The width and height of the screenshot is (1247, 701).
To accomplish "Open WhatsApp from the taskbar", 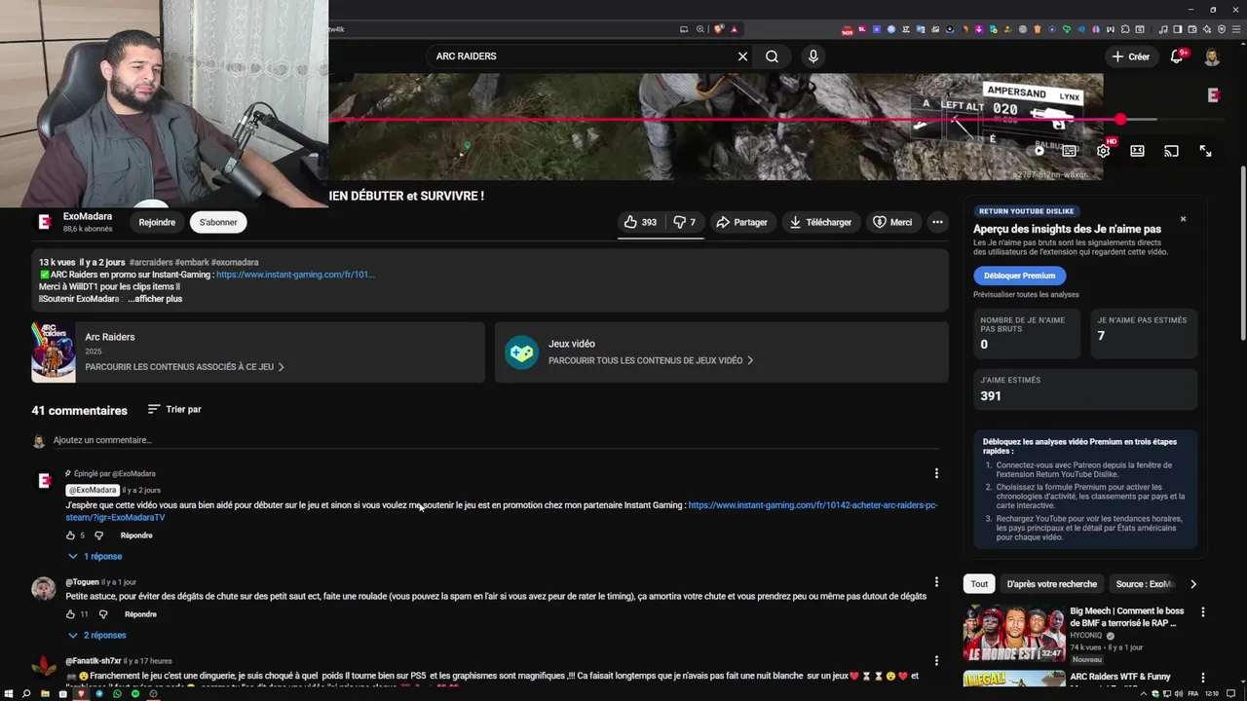I will [x=118, y=693].
